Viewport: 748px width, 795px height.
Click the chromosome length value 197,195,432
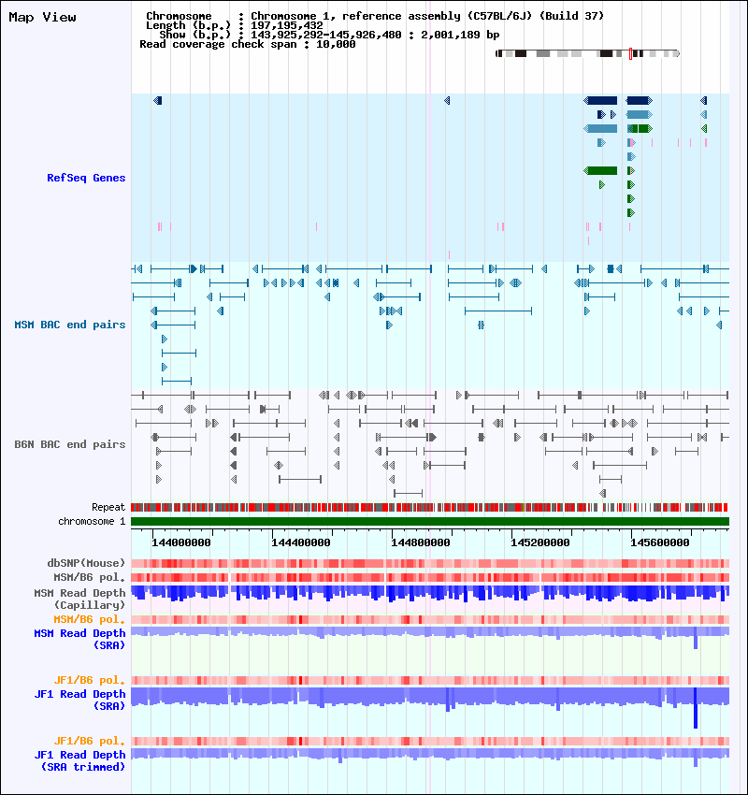coord(286,25)
